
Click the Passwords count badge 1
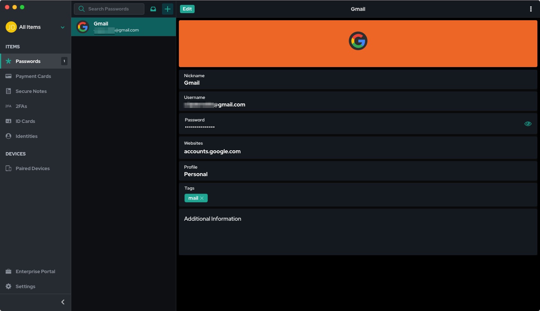(x=64, y=61)
